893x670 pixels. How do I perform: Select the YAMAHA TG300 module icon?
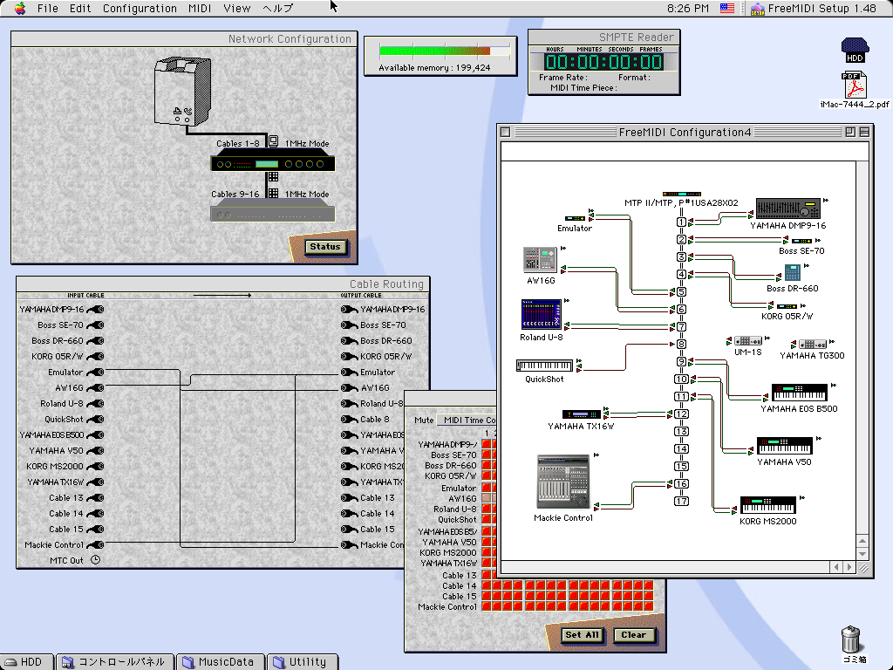[812, 344]
